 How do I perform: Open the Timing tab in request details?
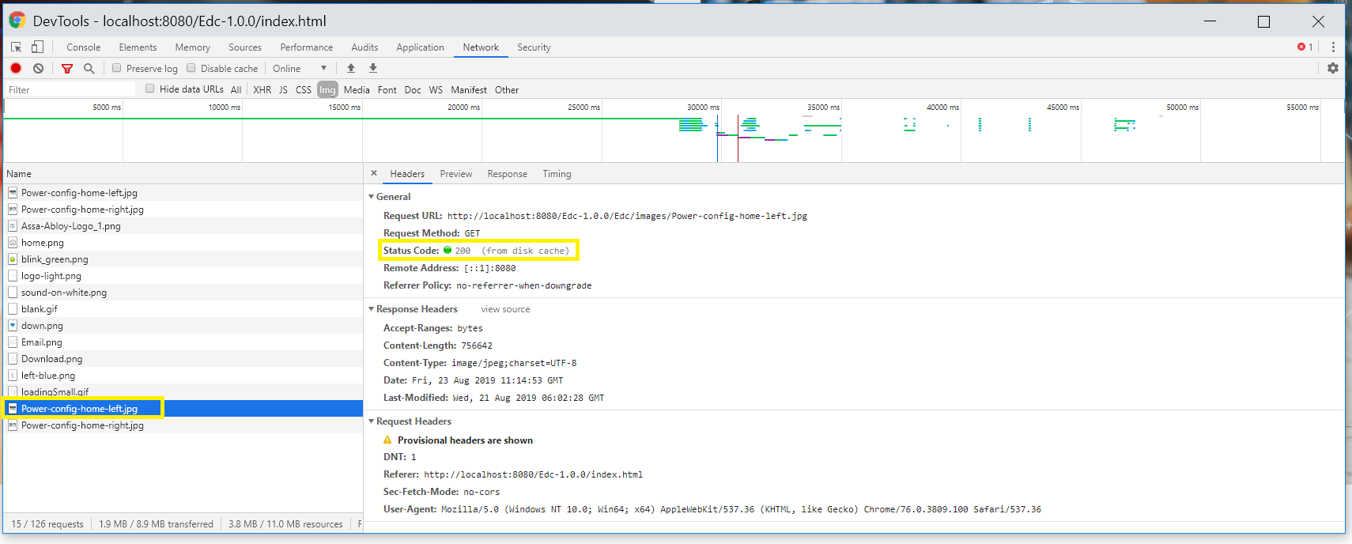click(x=557, y=174)
